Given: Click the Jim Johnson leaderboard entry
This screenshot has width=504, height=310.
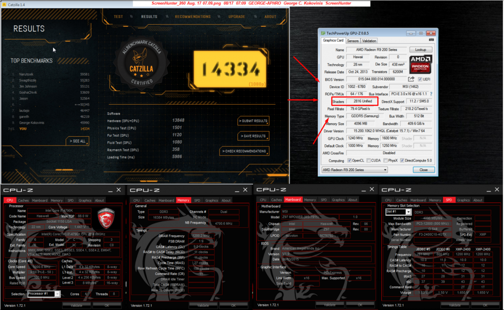Looking at the screenshot, I should click(x=50, y=86).
